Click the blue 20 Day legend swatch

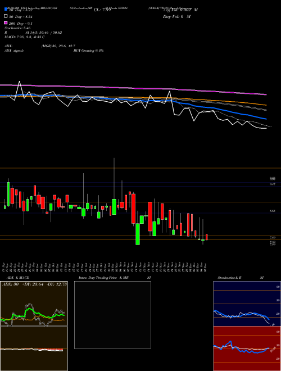pyautogui.click(x=6, y=10)
